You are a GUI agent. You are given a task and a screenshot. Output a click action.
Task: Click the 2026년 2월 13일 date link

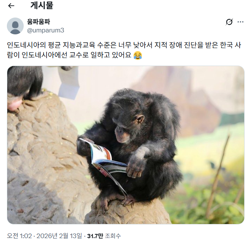59,236
